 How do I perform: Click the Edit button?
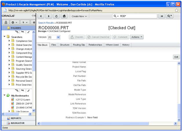point(176,57)
